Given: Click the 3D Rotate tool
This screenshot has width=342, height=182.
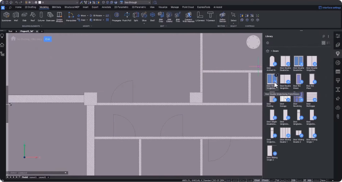Looking at the screenshot, I should tap(96, 16).
